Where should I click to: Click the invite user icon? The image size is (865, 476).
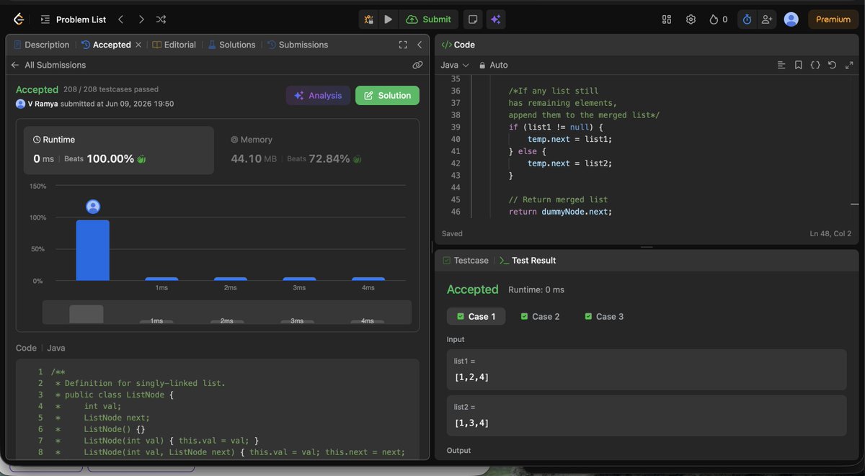pos(766,19)
